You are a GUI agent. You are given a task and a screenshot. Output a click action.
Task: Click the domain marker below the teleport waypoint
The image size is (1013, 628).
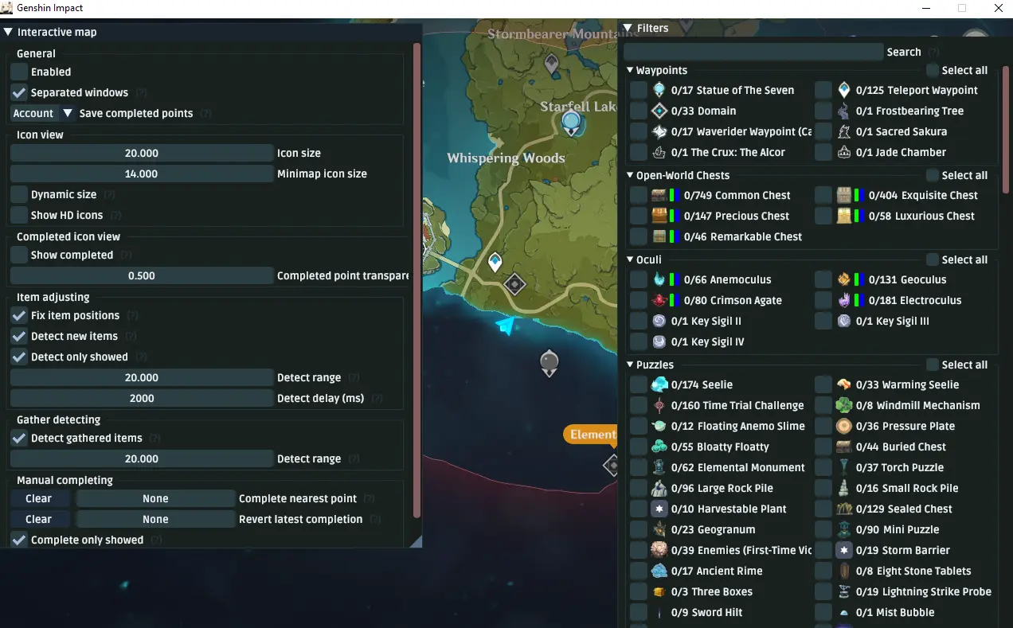tap(515, 283)
